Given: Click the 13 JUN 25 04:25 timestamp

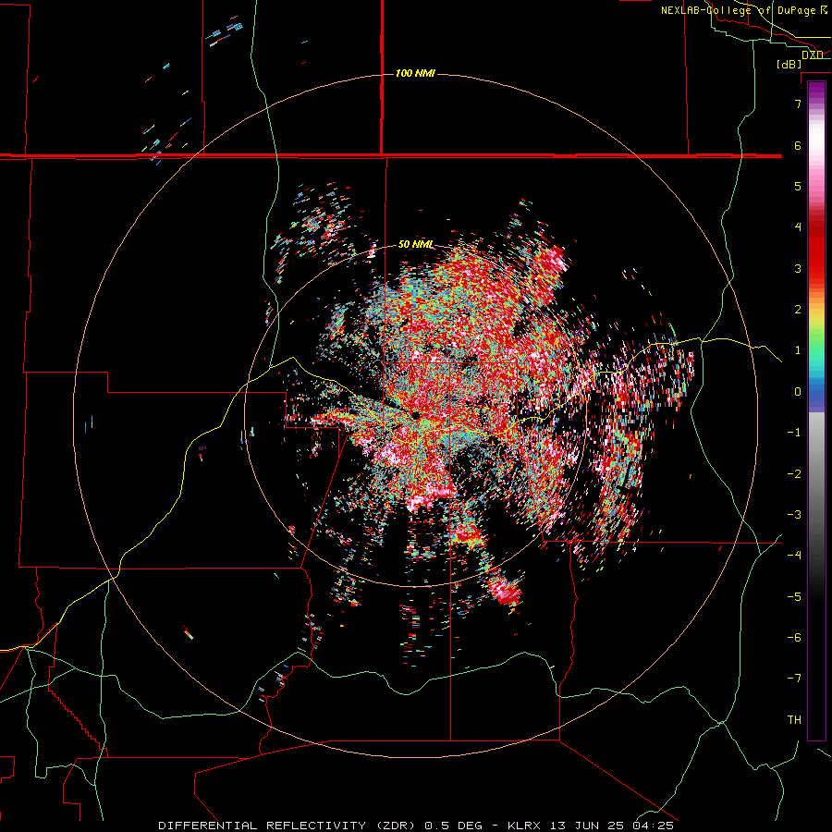Looking at the screenshot, I should coord(612,826).
